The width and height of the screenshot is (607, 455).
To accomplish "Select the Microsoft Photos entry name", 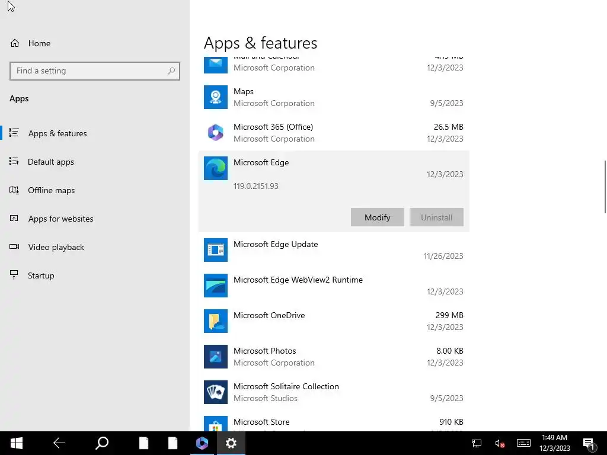I will [265, 351].
